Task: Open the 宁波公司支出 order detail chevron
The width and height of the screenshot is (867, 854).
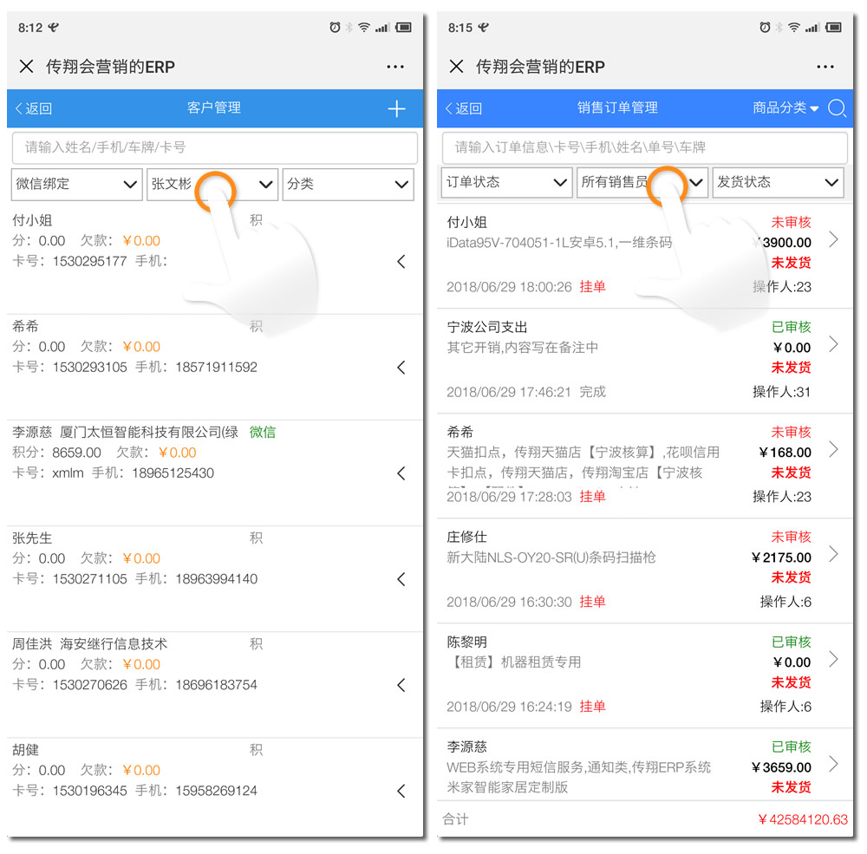Action: [834, 344]
